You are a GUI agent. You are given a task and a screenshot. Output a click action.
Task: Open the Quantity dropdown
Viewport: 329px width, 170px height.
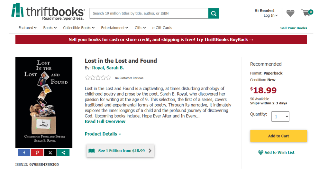(280, 117)
